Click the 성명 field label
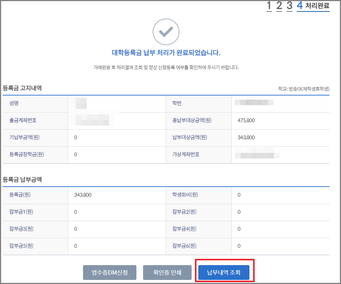This screenshot has width=341, height=284. tap(14, 104)
